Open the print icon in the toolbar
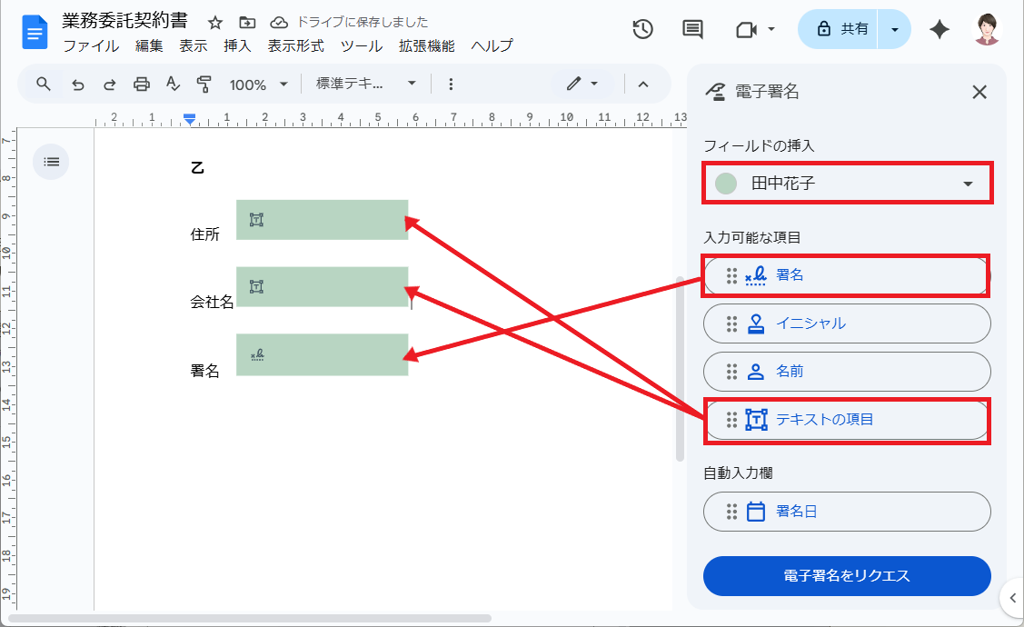The image size is (1024, 627). tap(141, 84)
